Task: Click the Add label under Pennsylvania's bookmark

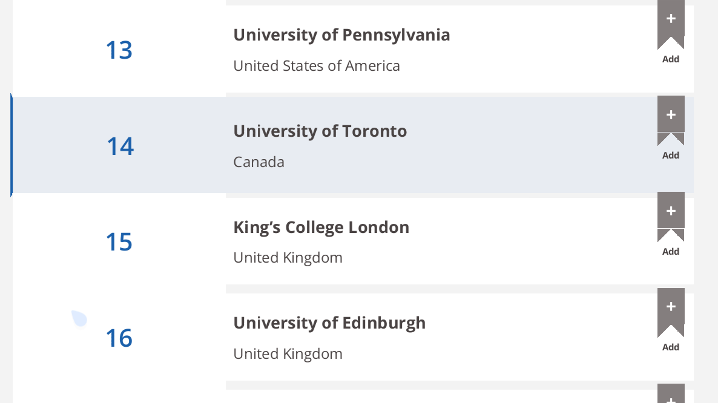Action: click(x=671, y=59)
